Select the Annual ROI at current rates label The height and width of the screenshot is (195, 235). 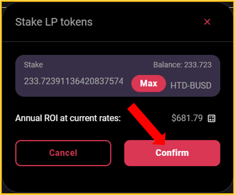coord(68,118)
